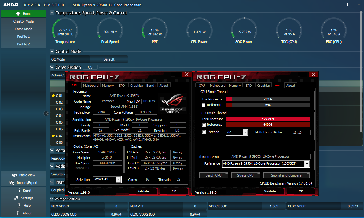Maximize the Ryzen Master window
This screenshot has width=364, height=218.
pyautogui.click(x=349, y=5)
